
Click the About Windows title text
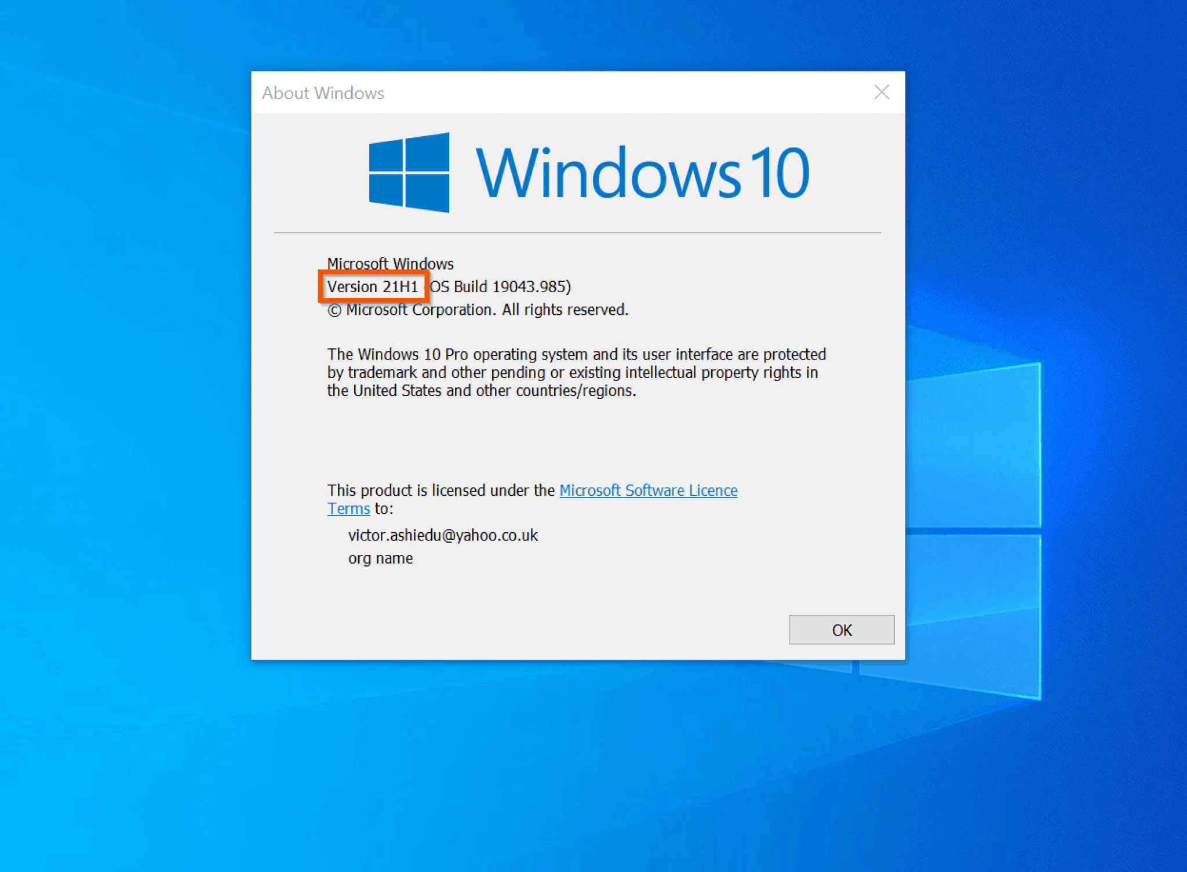point(323,93)
